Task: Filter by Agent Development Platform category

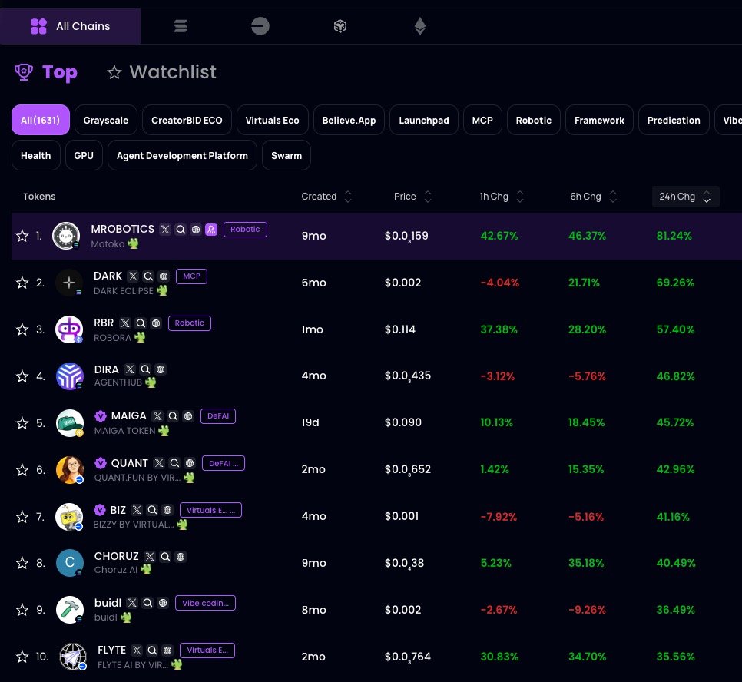Action: tap(182, 156)
